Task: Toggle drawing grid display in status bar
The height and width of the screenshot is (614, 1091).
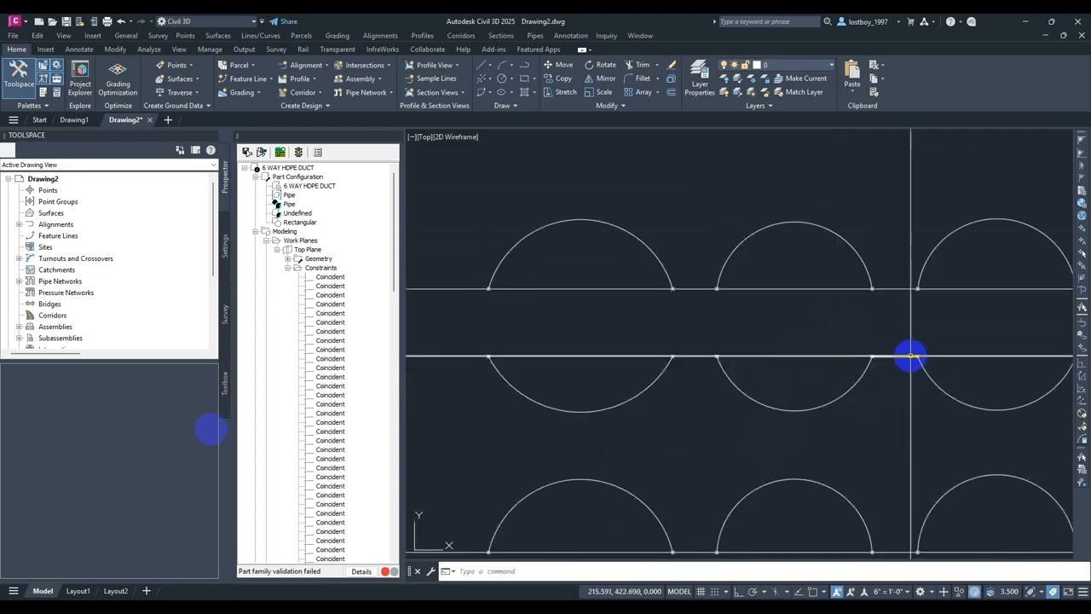Action: pos(701,592)
